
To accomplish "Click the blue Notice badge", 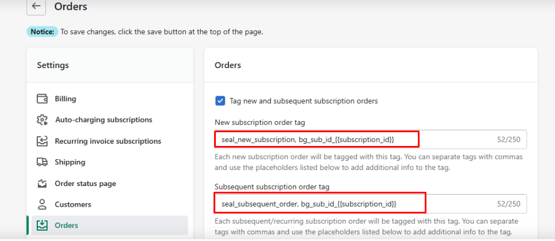I will coord(42,31).
